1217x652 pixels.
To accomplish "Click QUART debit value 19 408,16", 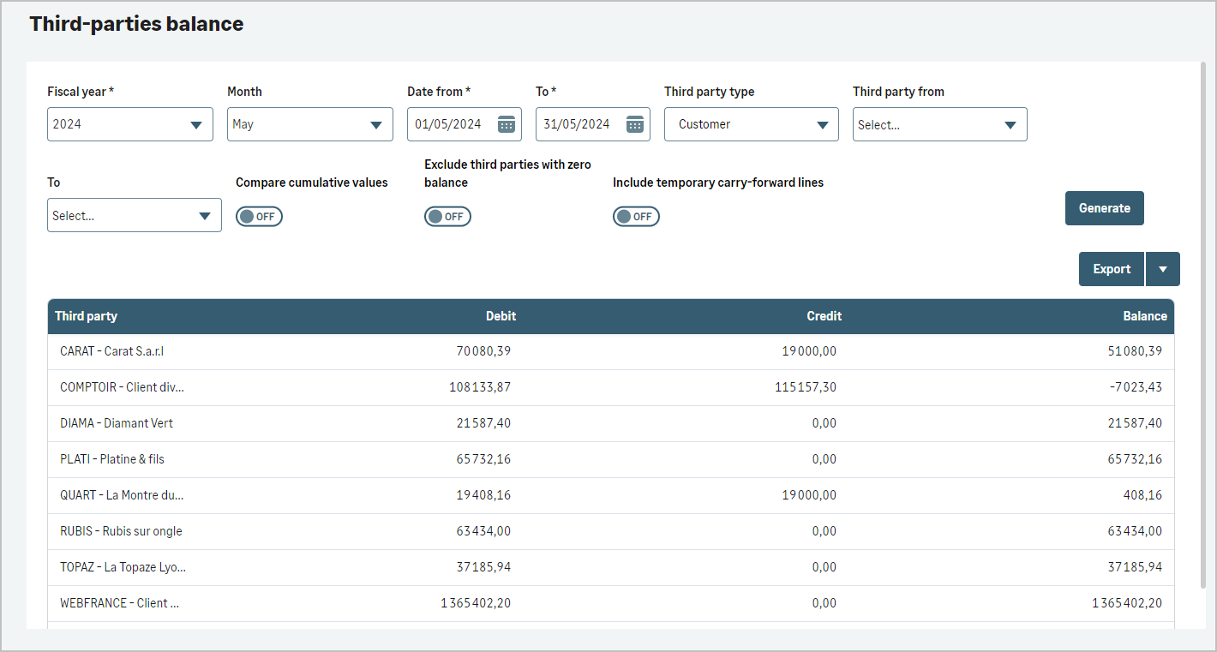I will pyautogui.click(x=483, y=495).
